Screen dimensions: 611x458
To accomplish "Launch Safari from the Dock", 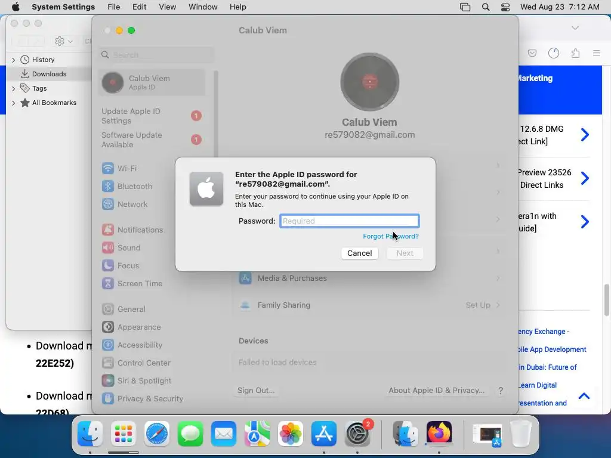I will (x=157, y=434).
